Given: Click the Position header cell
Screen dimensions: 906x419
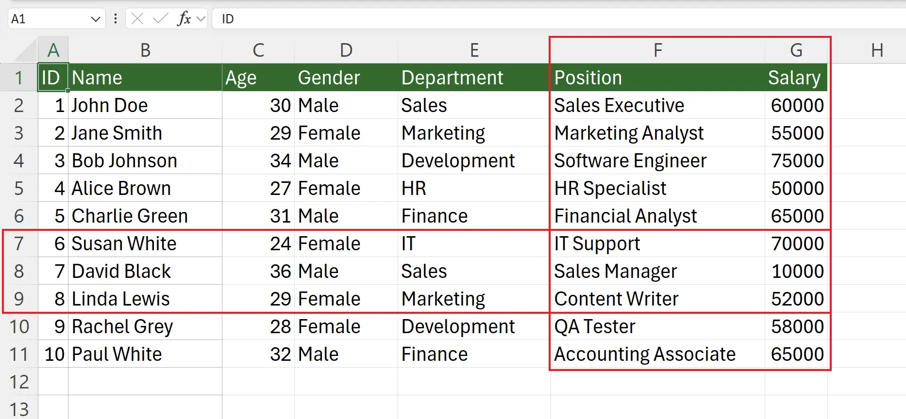Looking at the screenshot, I should [657, 78].
